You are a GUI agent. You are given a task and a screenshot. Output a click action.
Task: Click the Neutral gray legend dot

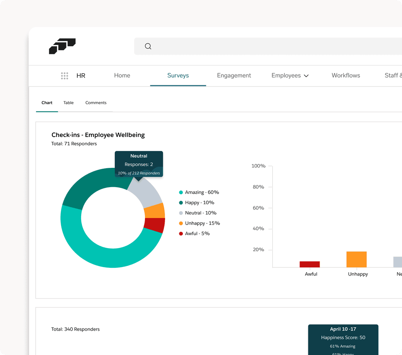point(181,213)
